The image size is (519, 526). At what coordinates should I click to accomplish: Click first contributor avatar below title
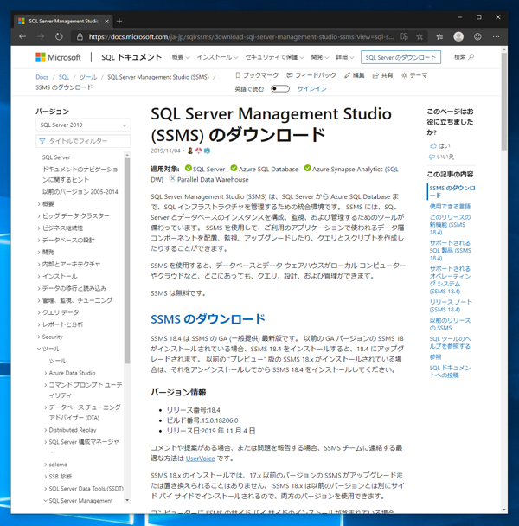[x=190, y=151]
